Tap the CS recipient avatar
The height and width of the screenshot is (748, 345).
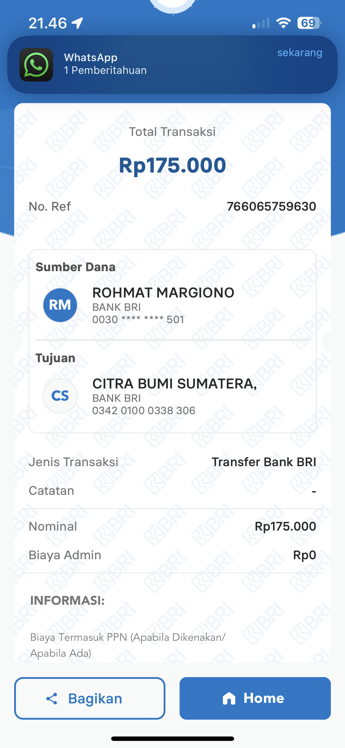point(60,396)
